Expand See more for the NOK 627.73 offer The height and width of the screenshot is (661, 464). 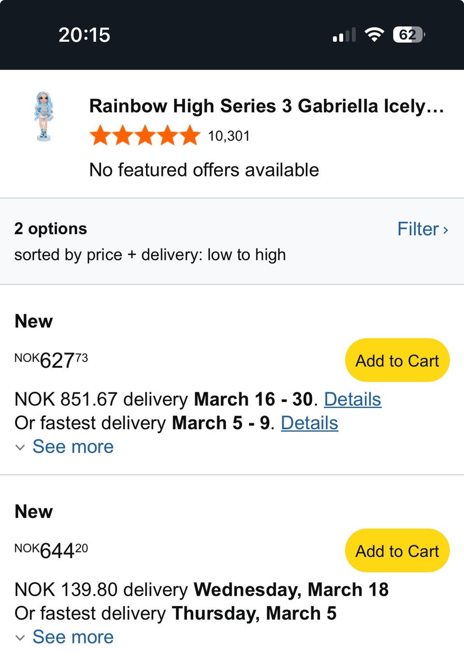[x=73, y=447]
